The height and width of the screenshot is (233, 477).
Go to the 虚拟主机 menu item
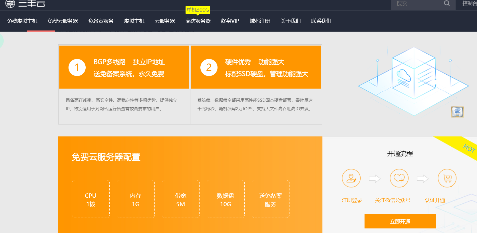(x=134, y=21)
